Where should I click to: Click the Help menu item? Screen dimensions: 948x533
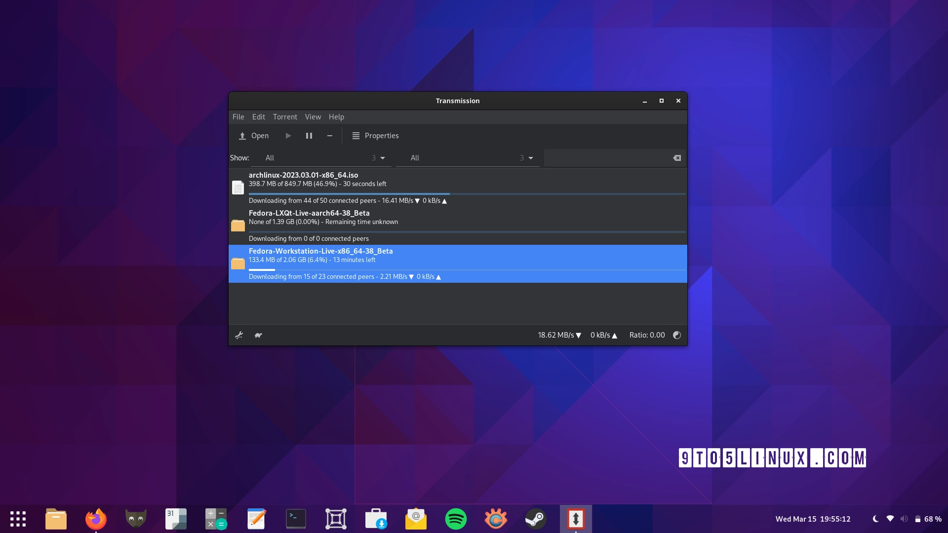click(336, 117)
